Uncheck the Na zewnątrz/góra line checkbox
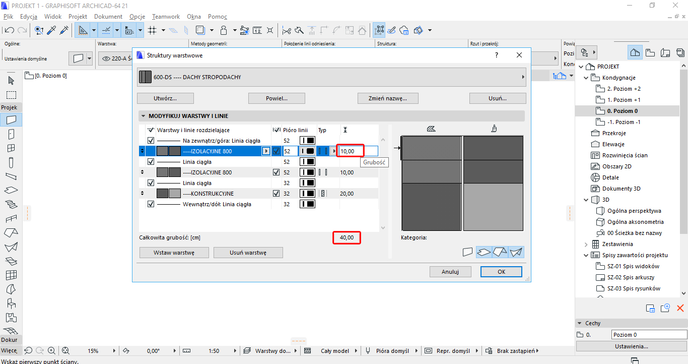688x364 pixels. tap(151, 141)
